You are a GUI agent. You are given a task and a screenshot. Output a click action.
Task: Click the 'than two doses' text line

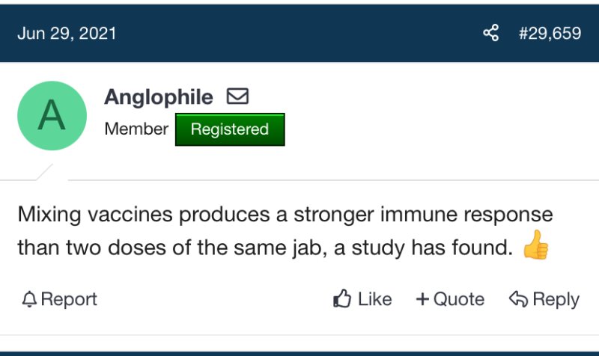(x=262, y=247)
